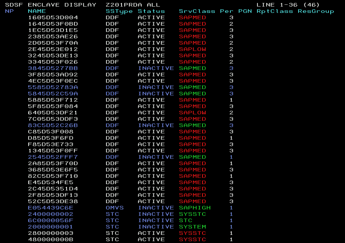Screen dimensions: 345x243
Task: Select enclave 1EC5D53D1E5
Action: 53,30
